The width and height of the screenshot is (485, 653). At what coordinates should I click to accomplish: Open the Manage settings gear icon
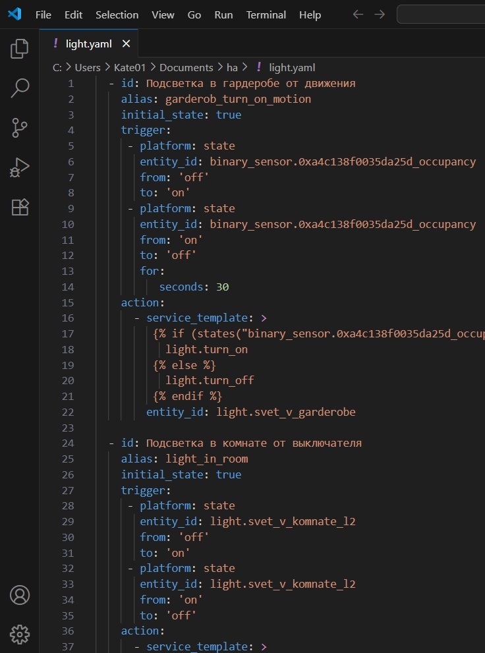tap(19, 635)
